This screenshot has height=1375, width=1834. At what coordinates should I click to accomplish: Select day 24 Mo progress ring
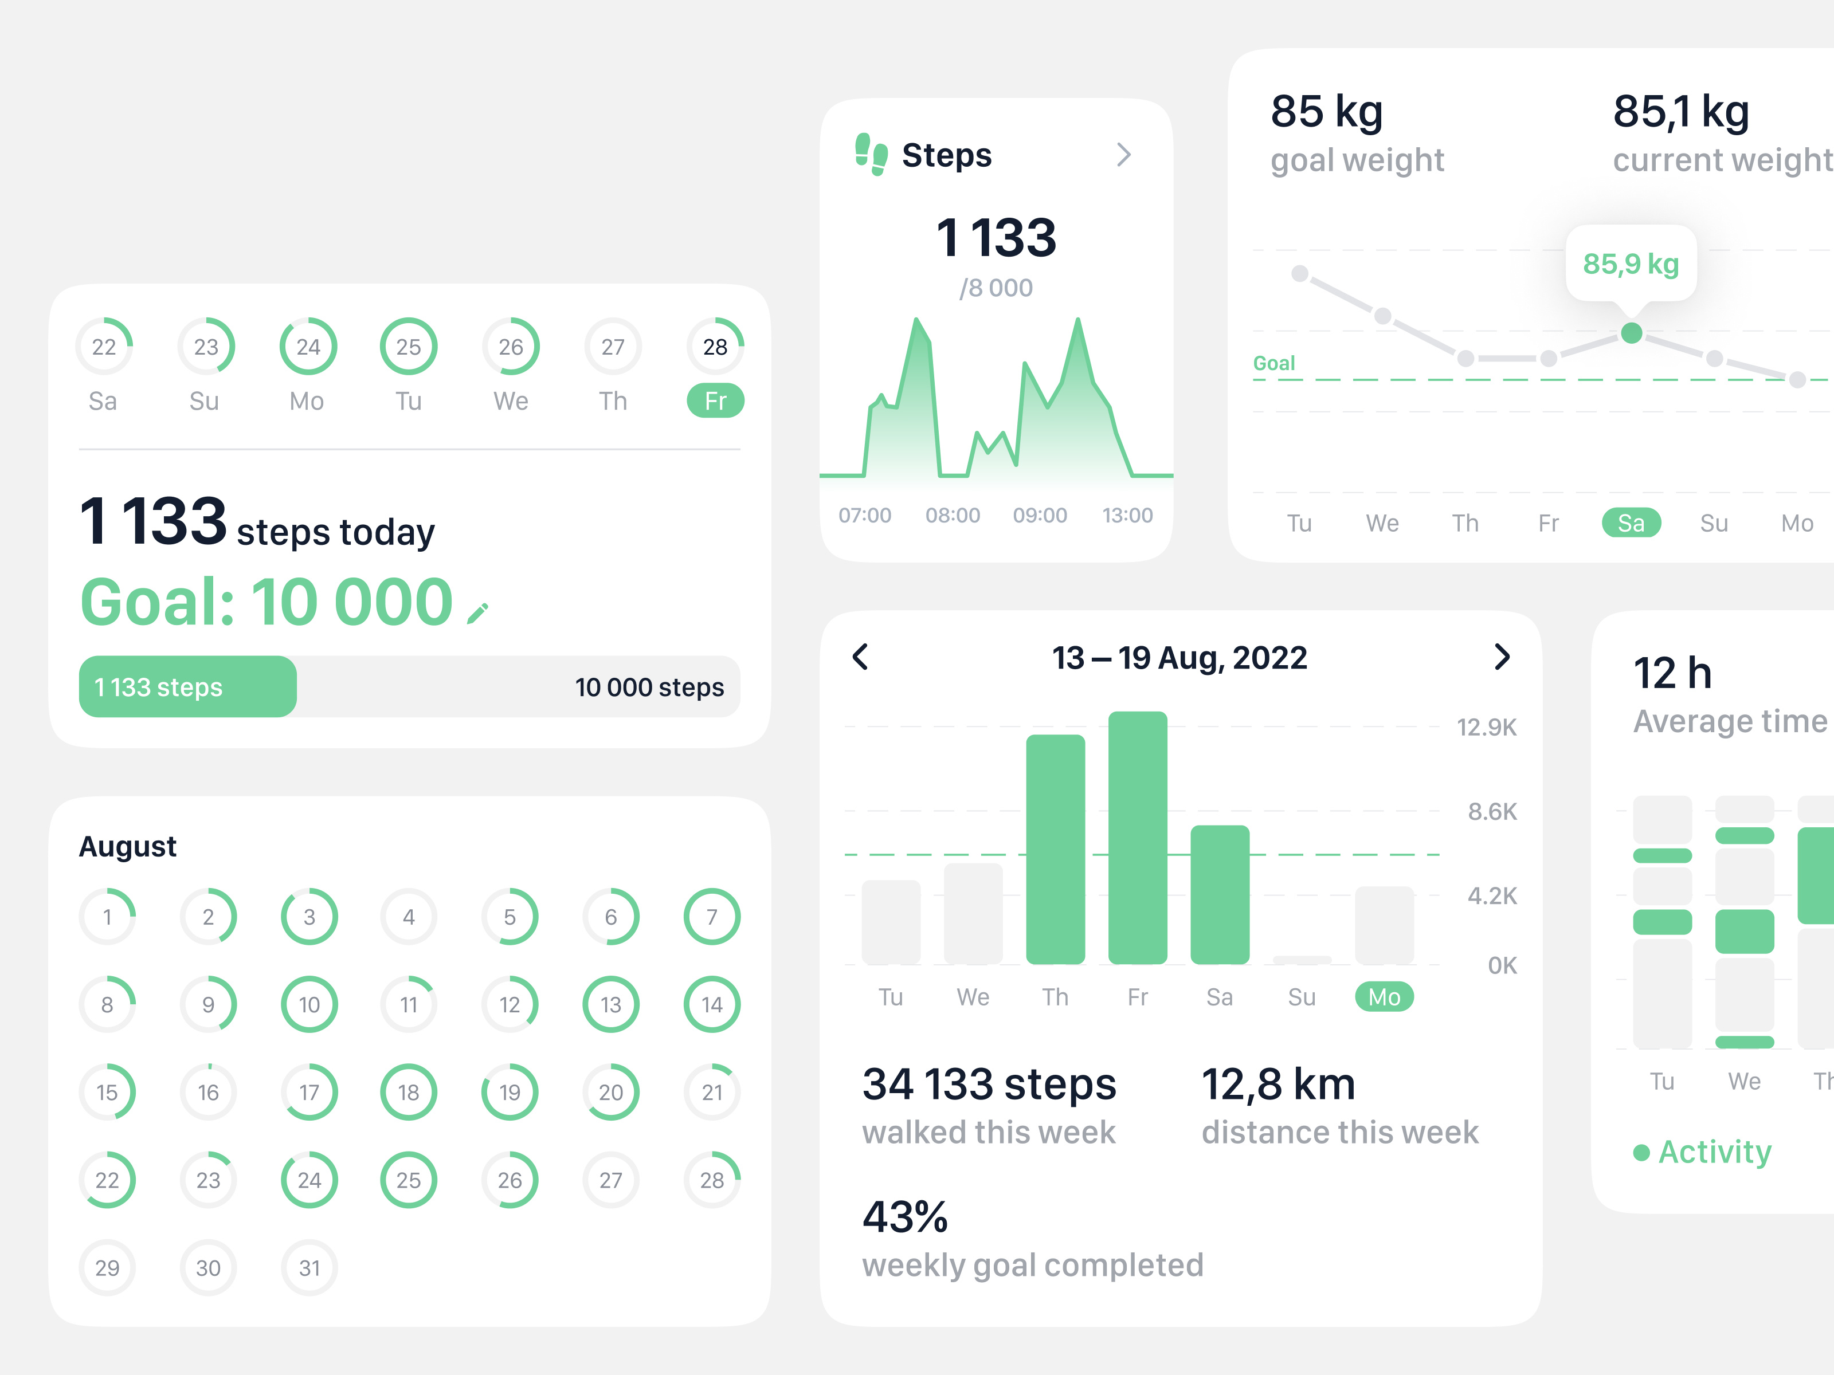[308, 347]
